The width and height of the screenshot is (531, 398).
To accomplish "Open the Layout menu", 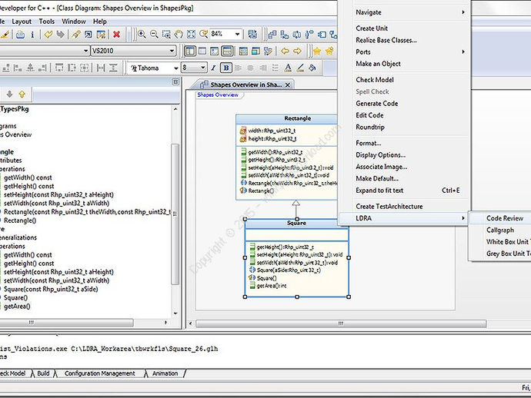I will pyautogui.click(x=22, y=22).
